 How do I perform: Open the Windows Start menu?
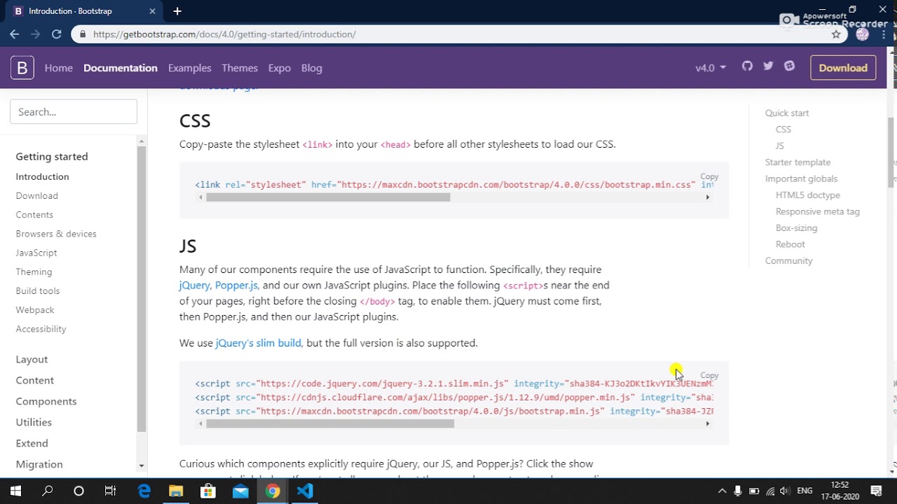pyautogui.click(x=15, y=491)
